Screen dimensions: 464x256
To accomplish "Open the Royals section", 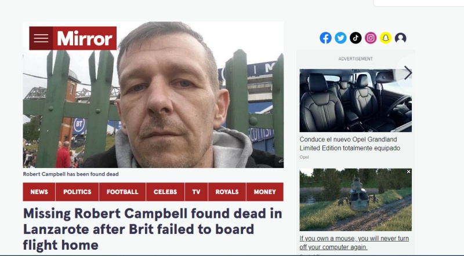I will coord(227,192).
